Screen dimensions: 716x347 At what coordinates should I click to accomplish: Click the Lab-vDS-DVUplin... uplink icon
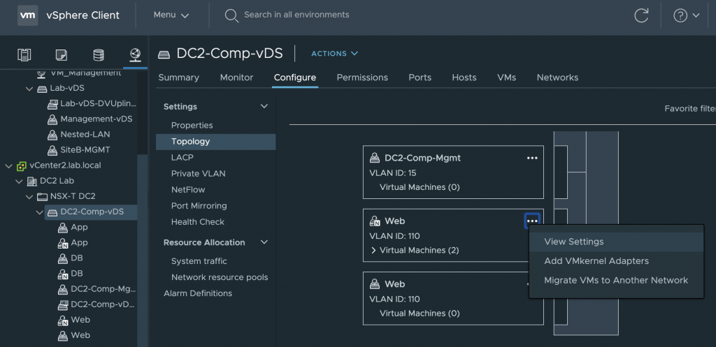(52, 104)
